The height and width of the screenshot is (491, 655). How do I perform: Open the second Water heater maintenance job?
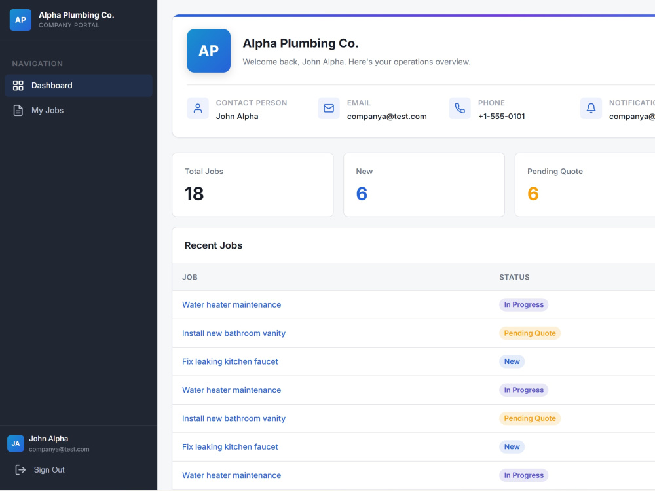[x=231, y=390]
